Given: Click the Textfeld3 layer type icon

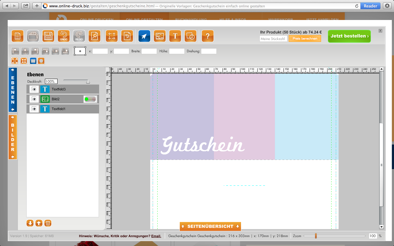Looking at the screenshot, I should coord(45,89).
